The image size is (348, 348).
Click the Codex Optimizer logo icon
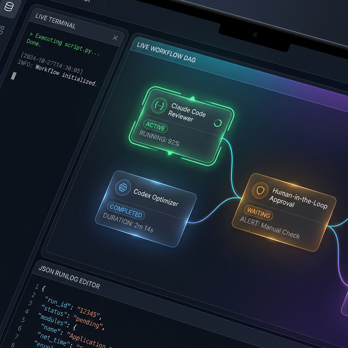pyautogui.click(x=123, y=187)
